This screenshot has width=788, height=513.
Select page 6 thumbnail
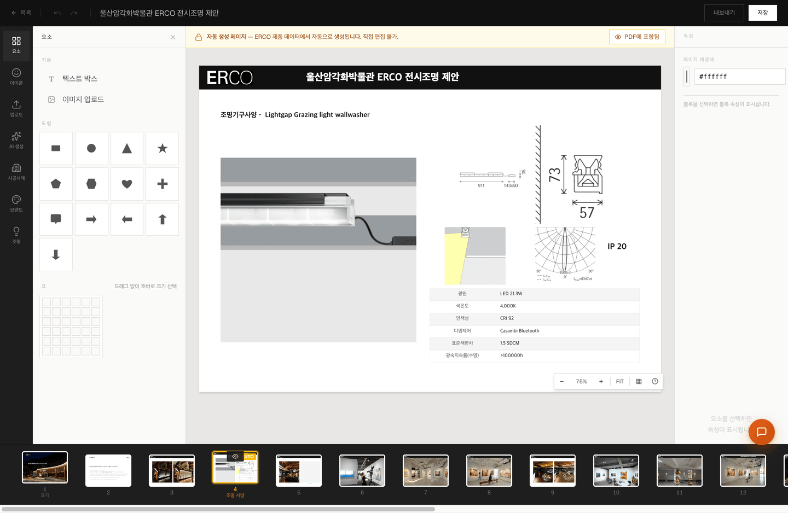pyautogui.click(x=362, y=470)
